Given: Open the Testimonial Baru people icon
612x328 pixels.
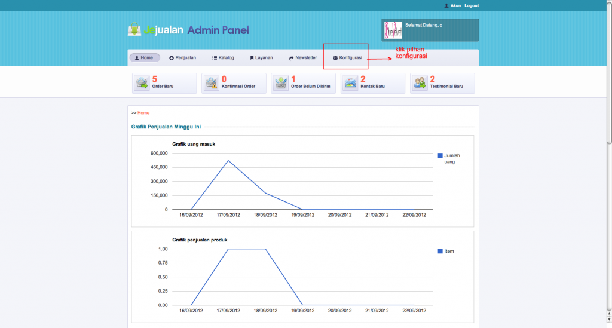Looking at the screenshot, I should coord(420,83).
